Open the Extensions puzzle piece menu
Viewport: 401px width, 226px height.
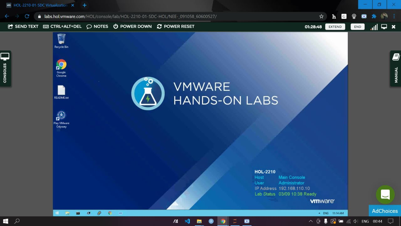point(374,16)
